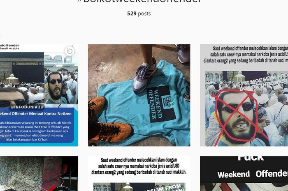Click the Weekend Offender logo on the blue shirt
The height and width of the screenshot is (191, 288).
coord(162,104)
